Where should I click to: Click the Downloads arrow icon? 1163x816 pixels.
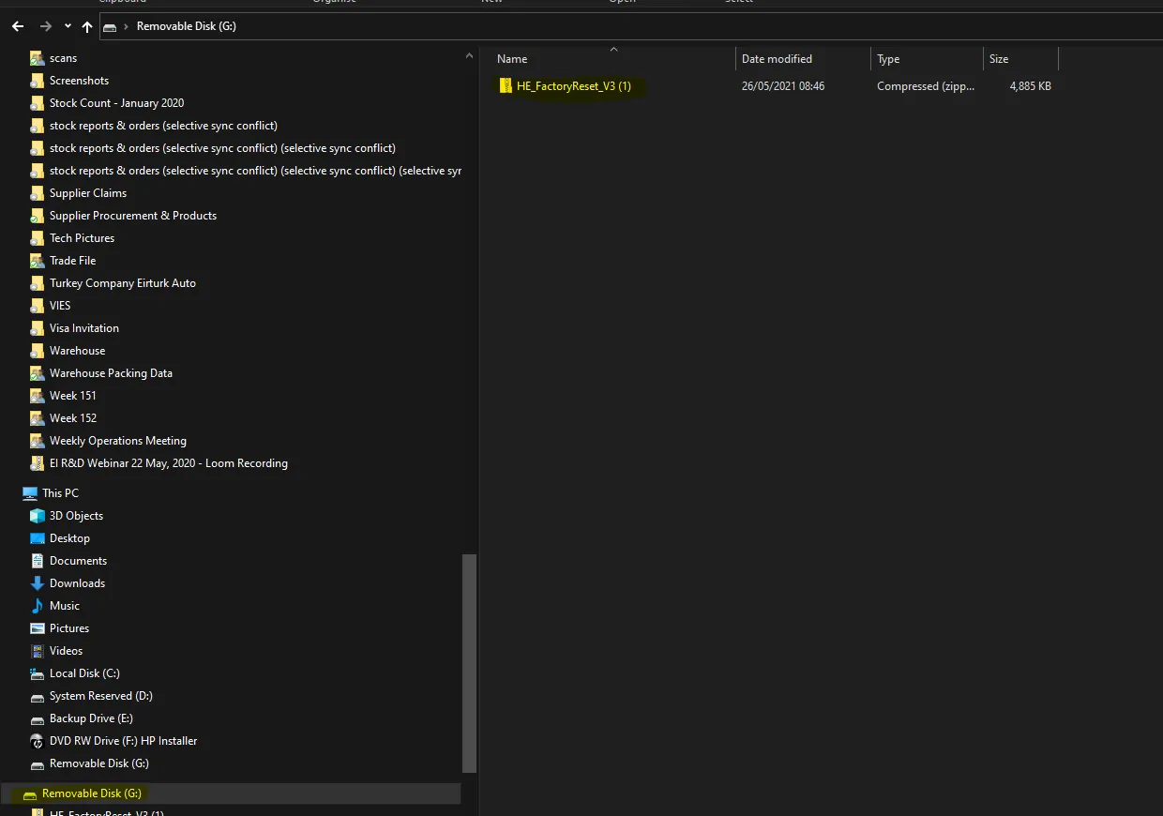(x=37, y=583)
